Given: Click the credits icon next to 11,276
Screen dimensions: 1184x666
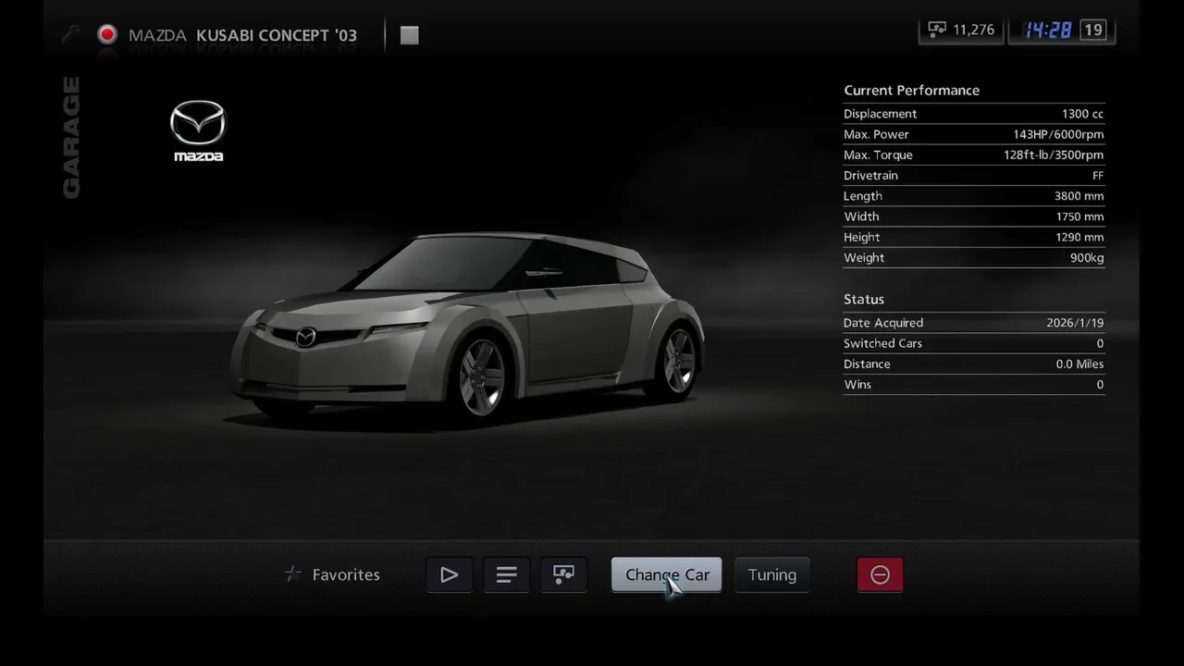Looking at the screenshot, I should [937, 30].
